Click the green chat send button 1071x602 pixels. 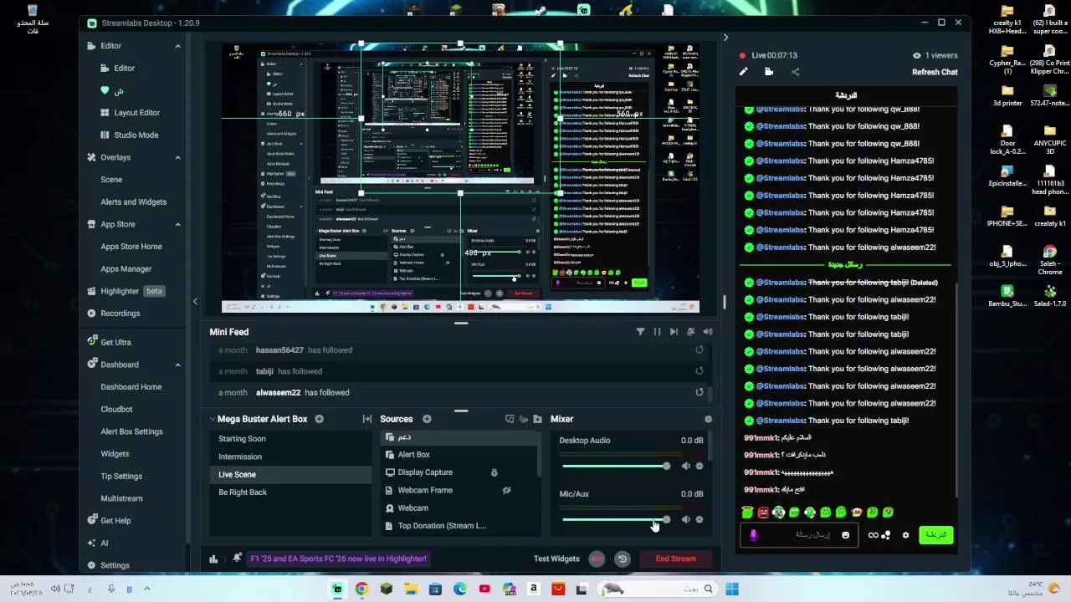point(935,535)
